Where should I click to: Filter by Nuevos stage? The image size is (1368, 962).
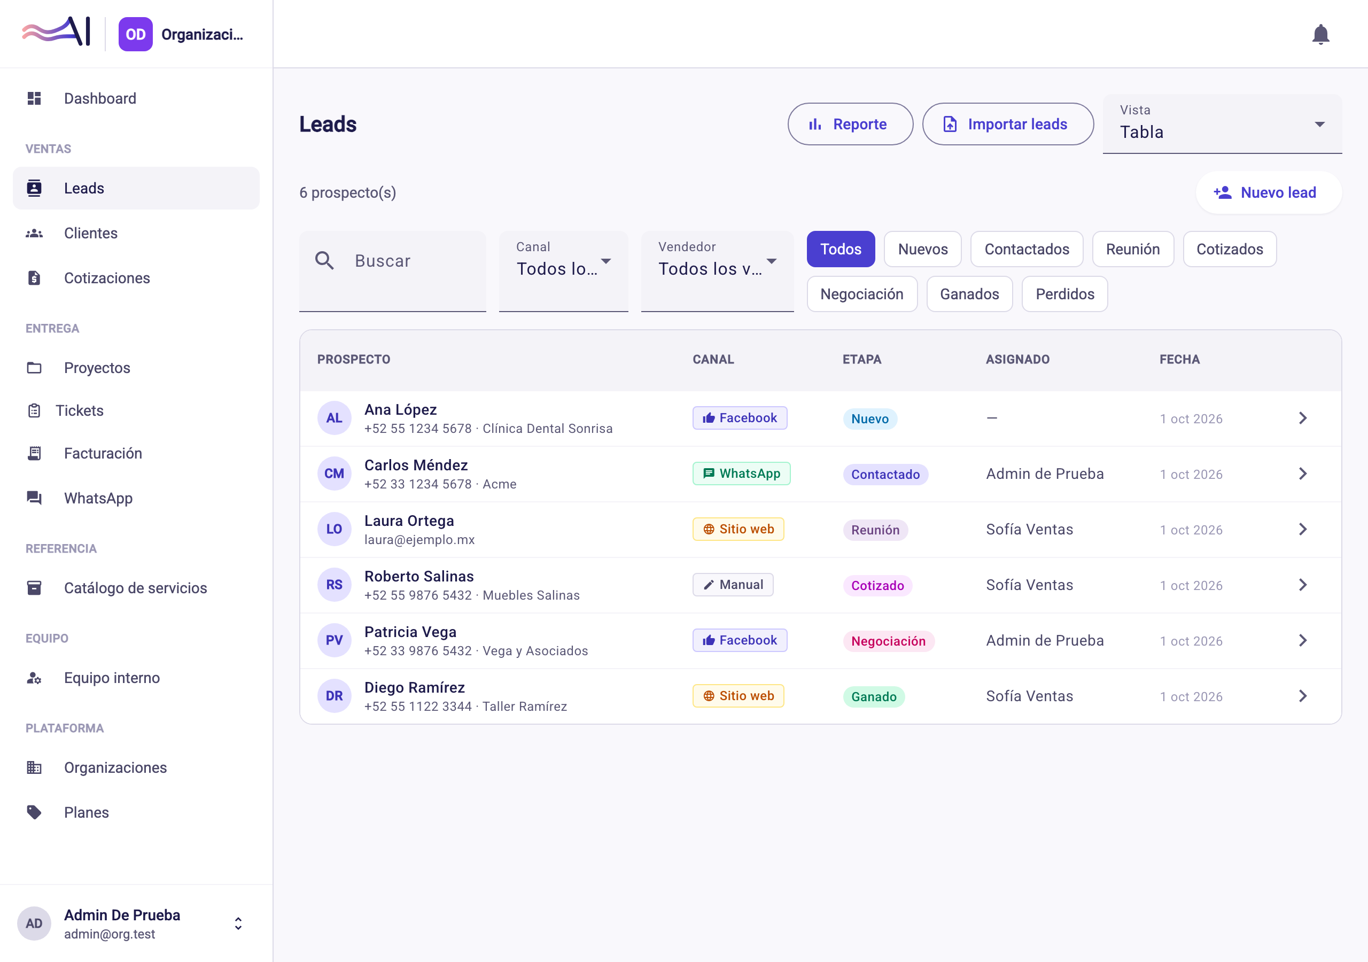tap(922, 249)
